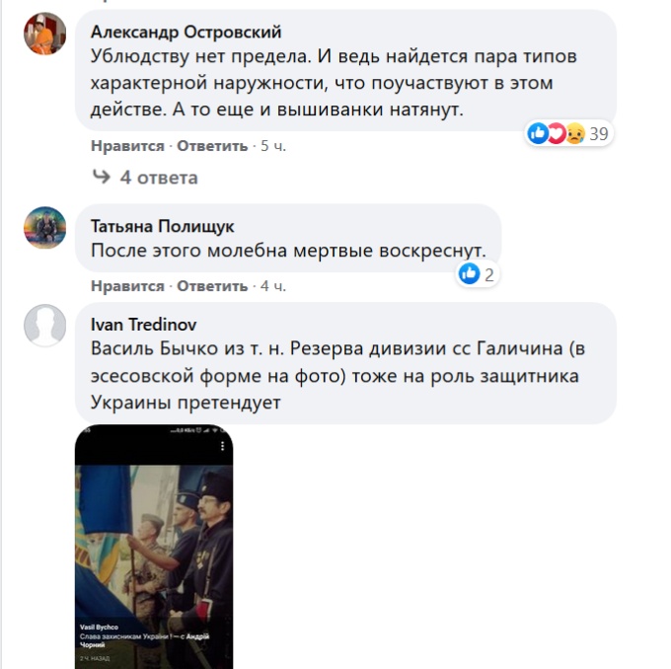671x669 pixels.
Task: Click the heart reaction icon on first comment
Action: (x=557, y=133)
